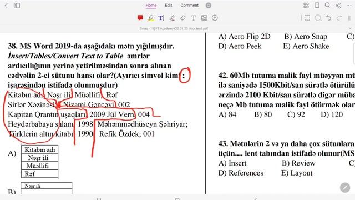Insert an image with picture tool
Screen dimensions: 355x200
pyautogui.click(x=204, y=18)
